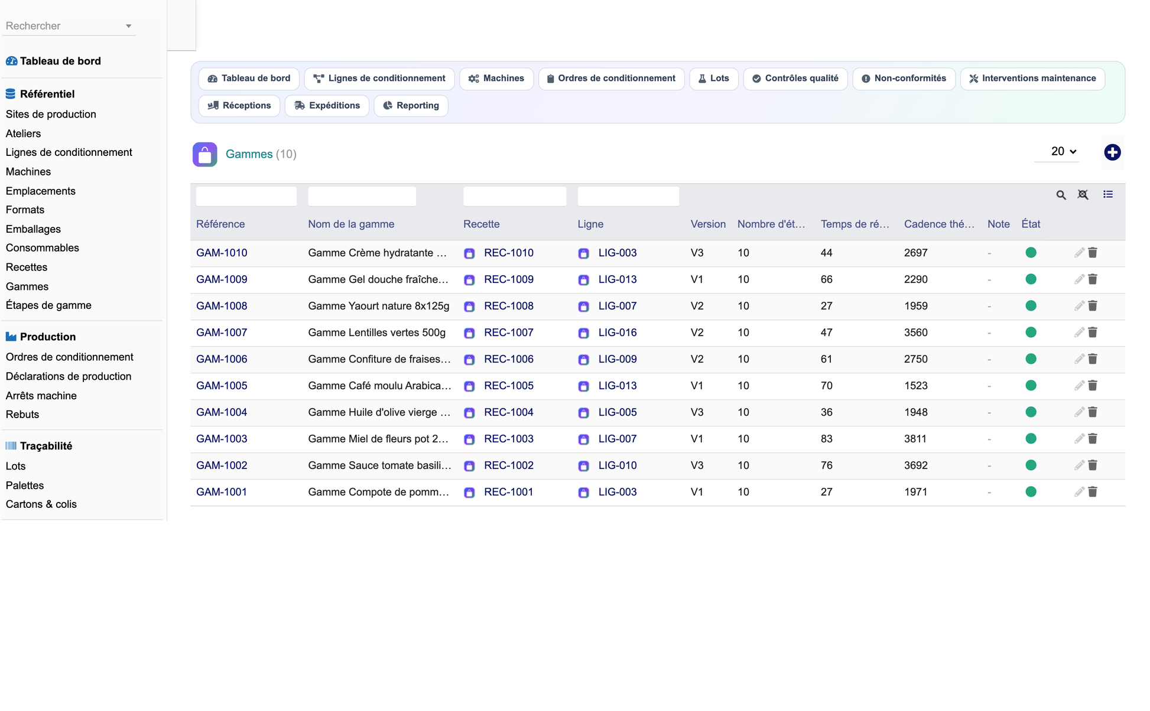
Task: Open the Réceptions tab
Action: [239, 106]
